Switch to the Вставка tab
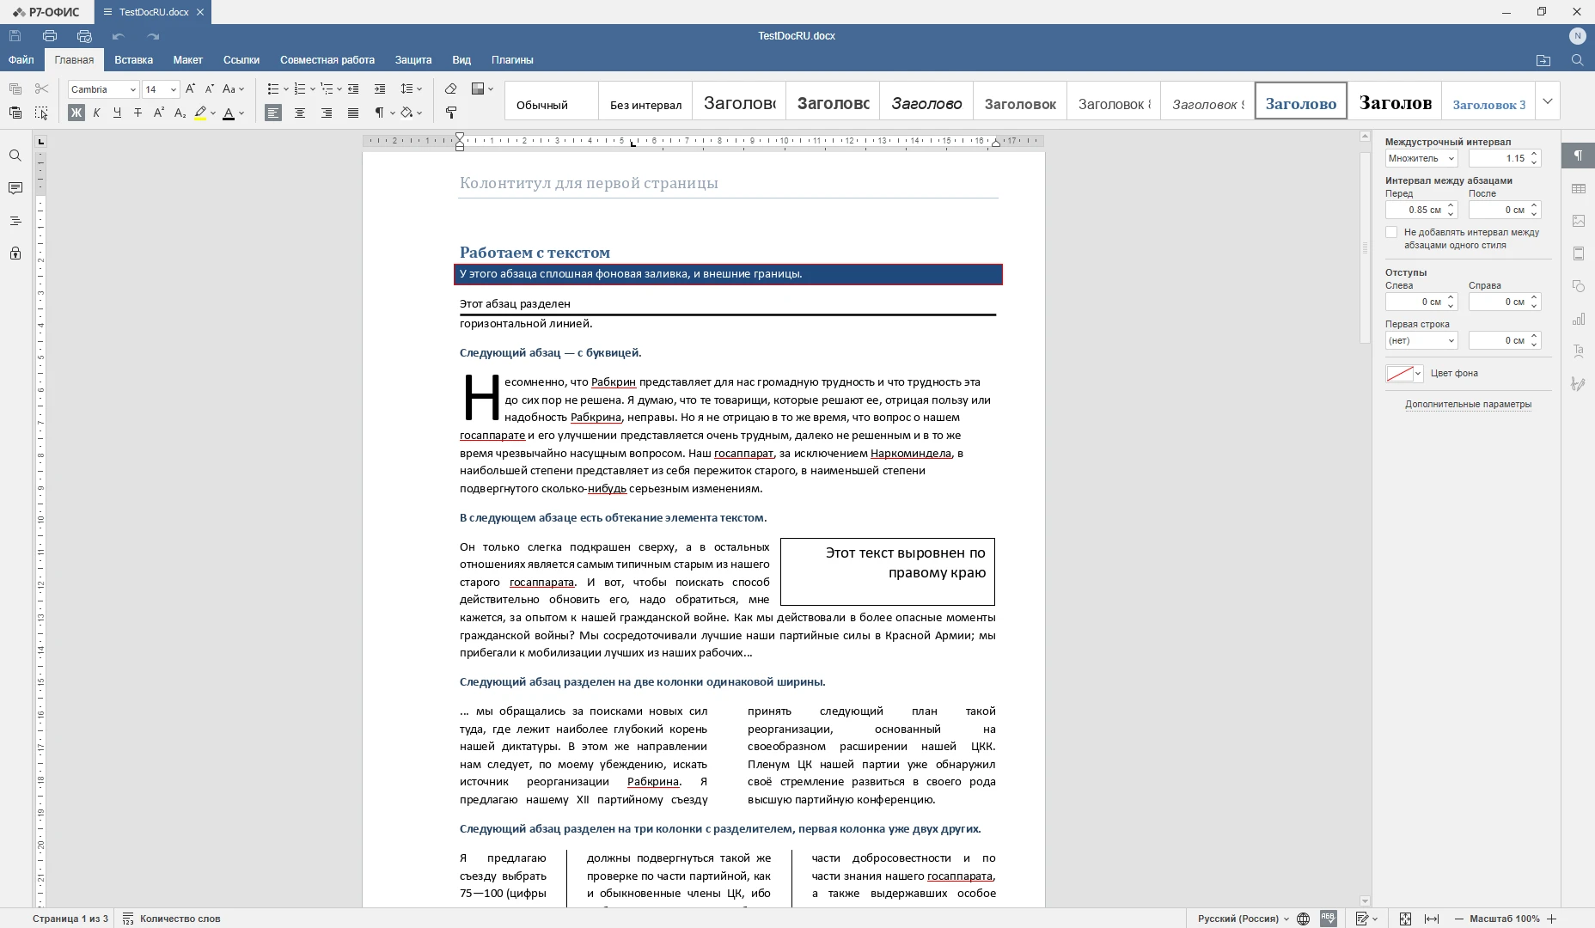 [x=133, y=60]
